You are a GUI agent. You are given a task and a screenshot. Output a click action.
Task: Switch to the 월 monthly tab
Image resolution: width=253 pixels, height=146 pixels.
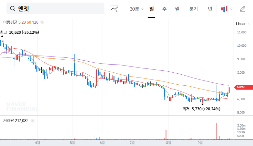[x=177, y=9]
